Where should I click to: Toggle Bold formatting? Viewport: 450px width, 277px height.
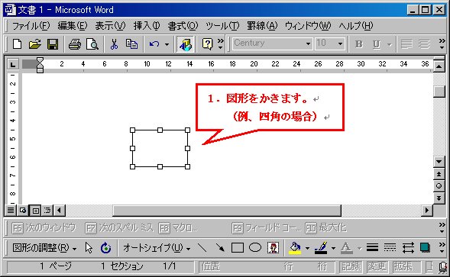[x=359, y=44]
